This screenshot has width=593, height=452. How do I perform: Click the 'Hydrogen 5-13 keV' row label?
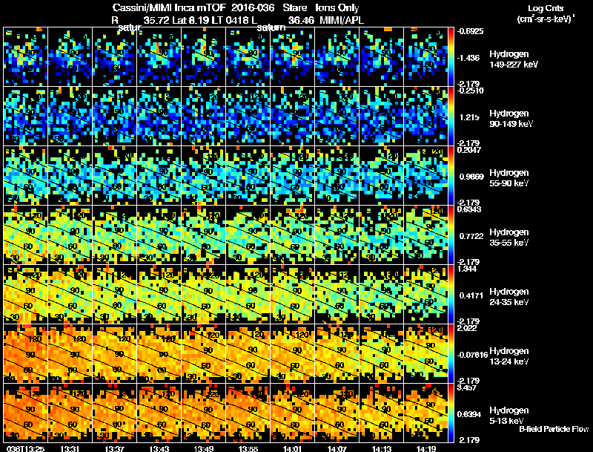[509, 416]
